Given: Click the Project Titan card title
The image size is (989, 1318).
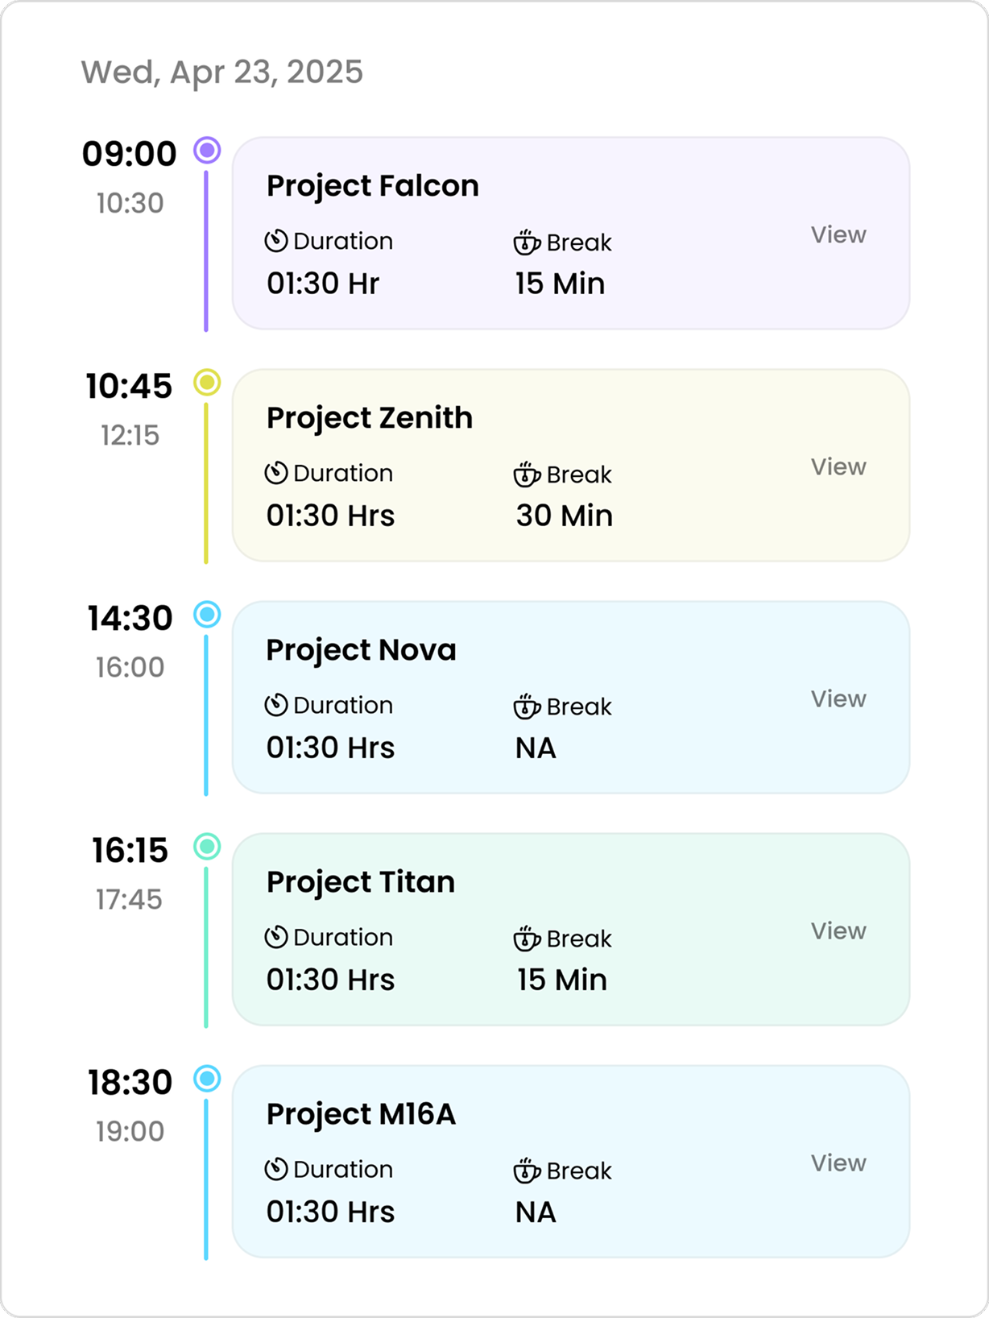Looking at the screenshot, I should tap(361, 882).
